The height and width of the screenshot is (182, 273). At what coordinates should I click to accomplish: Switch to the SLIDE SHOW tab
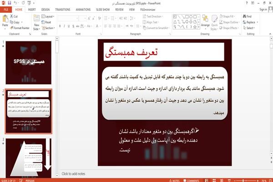pos(103,10)
